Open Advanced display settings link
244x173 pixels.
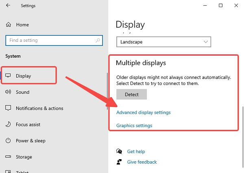[144, 112]
